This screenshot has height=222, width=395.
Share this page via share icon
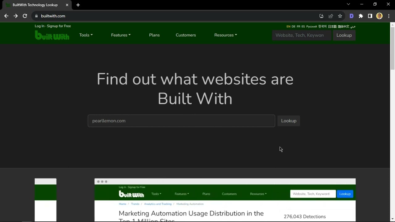click(331, 16)
